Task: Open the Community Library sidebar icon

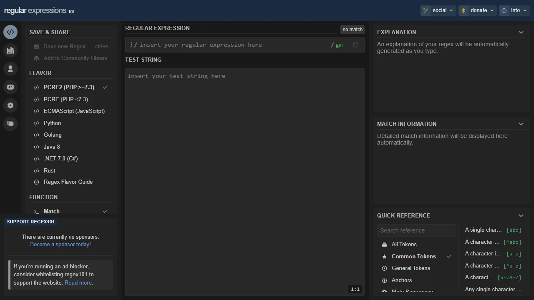Action: 10,50
